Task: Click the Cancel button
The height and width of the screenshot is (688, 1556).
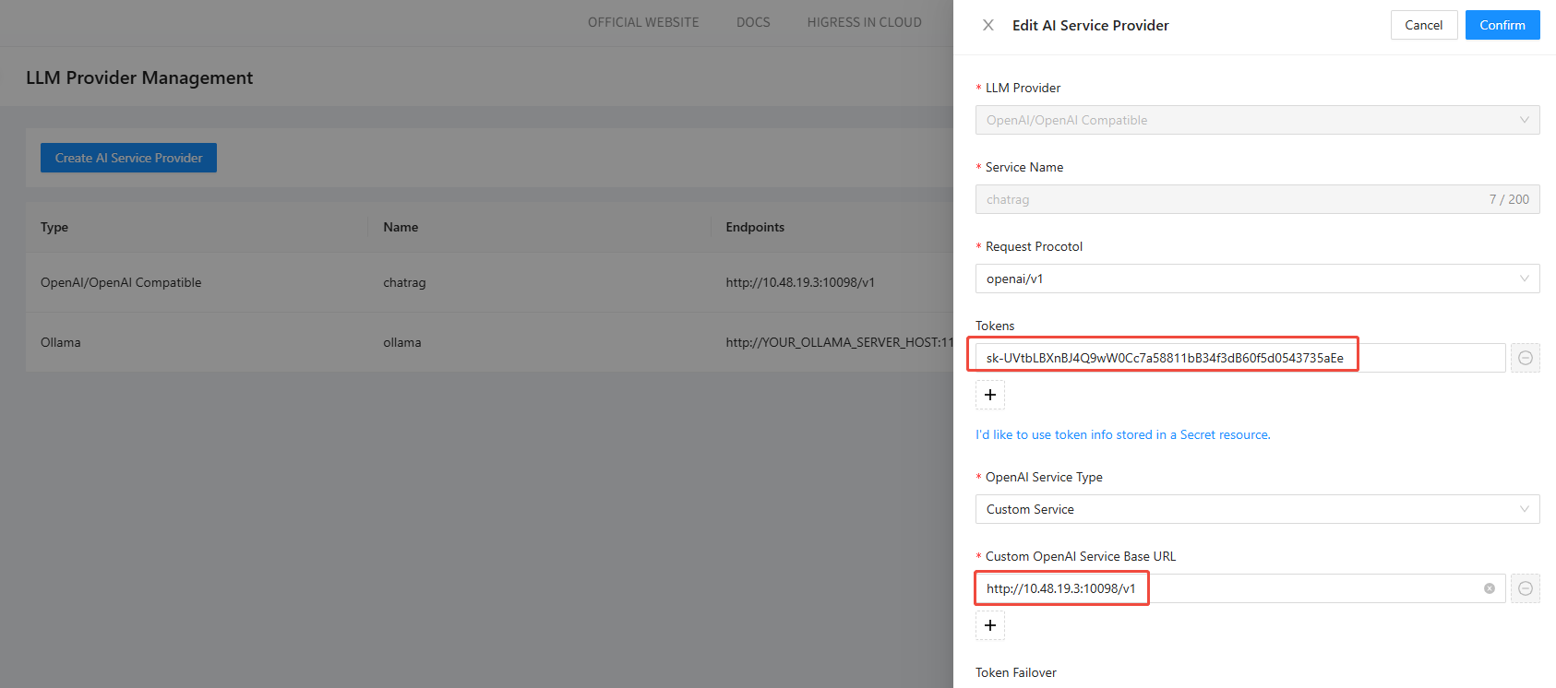Action: point(1423,25)
